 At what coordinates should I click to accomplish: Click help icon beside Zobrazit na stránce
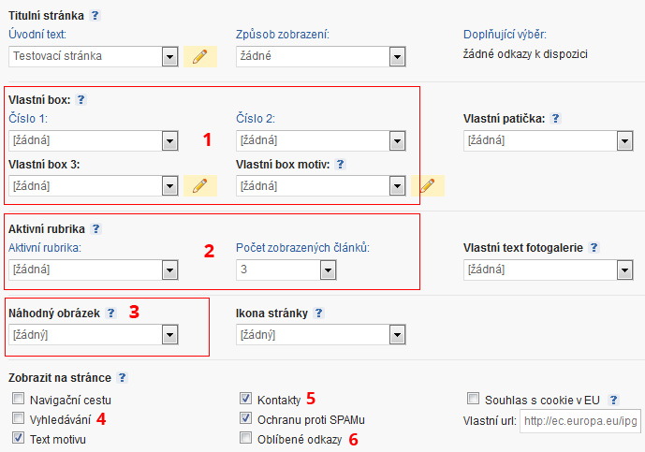(122, 378)
